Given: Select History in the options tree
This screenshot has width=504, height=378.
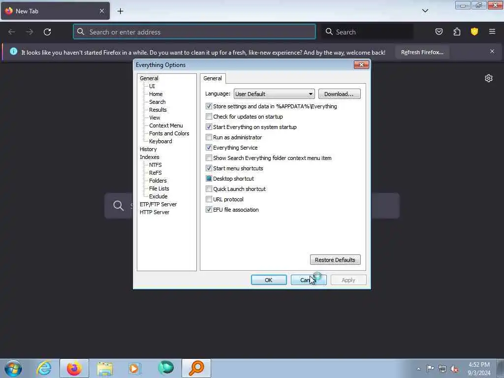Looking at the screenshot, I should pos(148,149).
